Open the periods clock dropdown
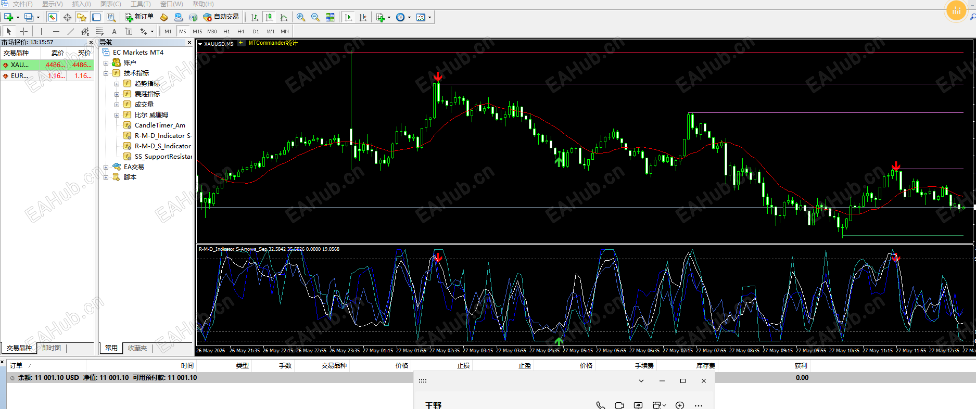The height and width of the screenshot is (409, 976). 409,17
